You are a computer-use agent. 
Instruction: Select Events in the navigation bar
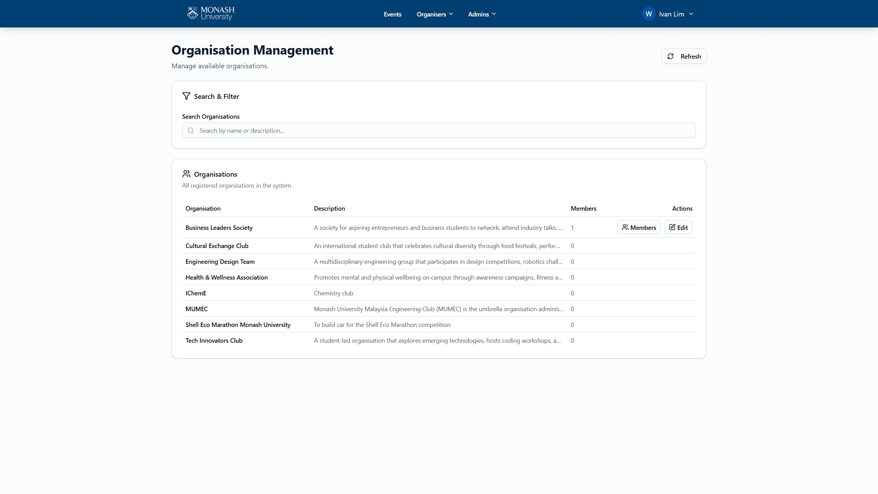click(392, 14)
